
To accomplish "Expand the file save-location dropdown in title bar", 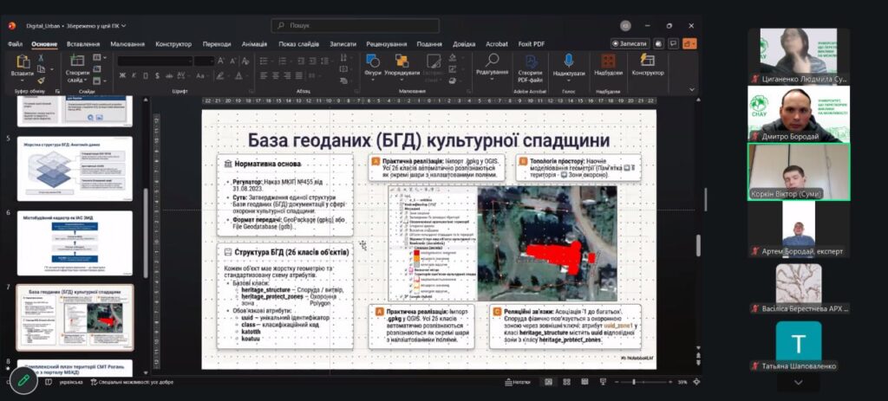I will (x=122, y=25).
